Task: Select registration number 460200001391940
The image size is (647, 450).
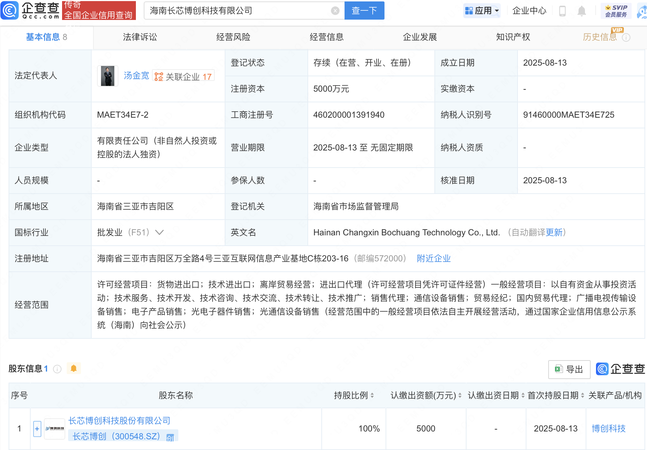Action: [349, 115]
